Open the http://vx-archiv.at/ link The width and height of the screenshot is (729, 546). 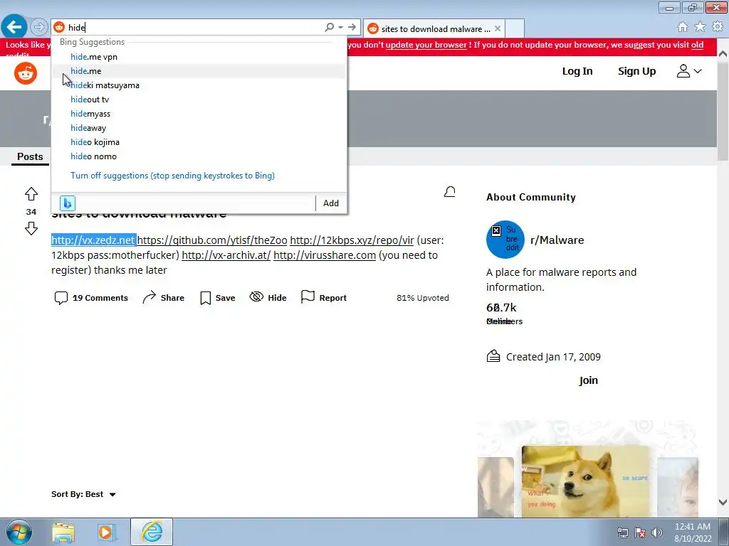click(226, 255)
